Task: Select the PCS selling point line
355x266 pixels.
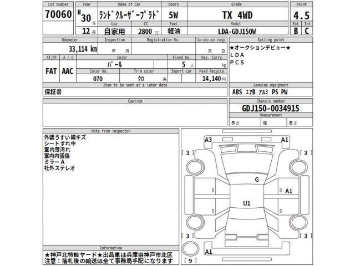Action: pyautogui.click(x=237, y=63)
